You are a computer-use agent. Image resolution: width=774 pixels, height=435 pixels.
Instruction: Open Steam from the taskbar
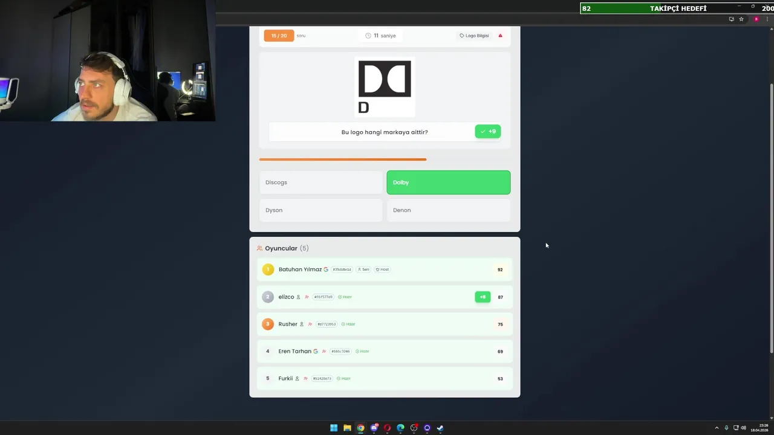(440, 428)
